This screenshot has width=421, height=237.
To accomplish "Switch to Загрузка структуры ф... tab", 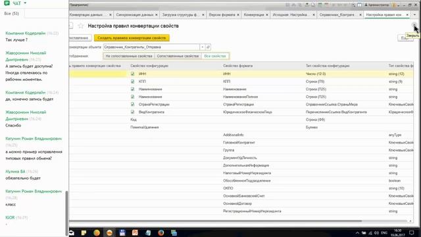I will coord(180,14).
